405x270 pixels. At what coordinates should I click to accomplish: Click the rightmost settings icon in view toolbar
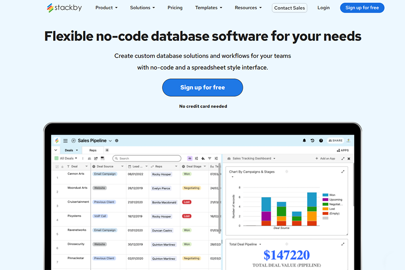(x=216, y=158)
